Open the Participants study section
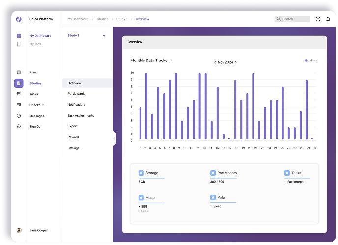 coord(77,93)
